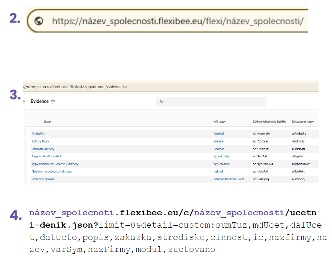This screenshot has height=262, width=332.
Task: Select the adrTypNaklAkt code cell
Action: tap(263, 164)
